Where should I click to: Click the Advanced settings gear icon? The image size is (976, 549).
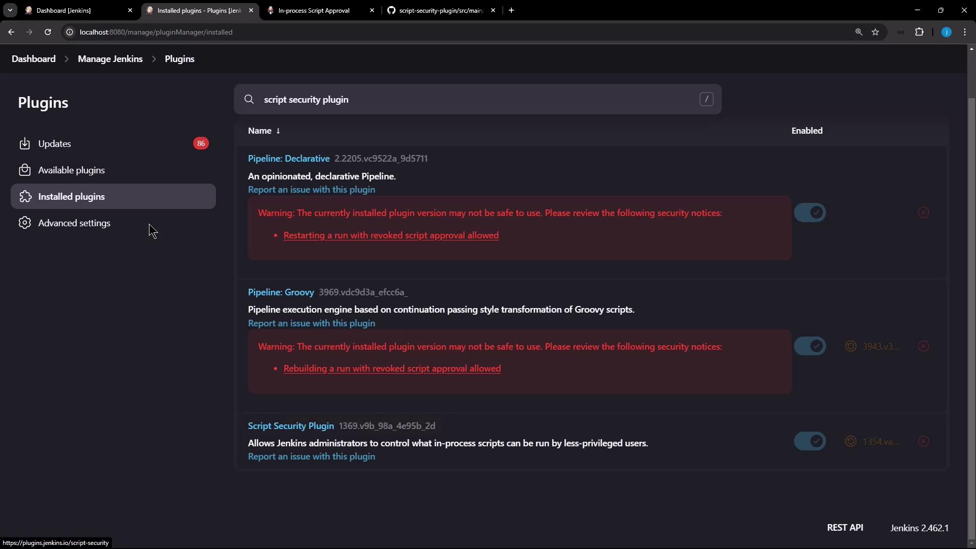[24, 223]
